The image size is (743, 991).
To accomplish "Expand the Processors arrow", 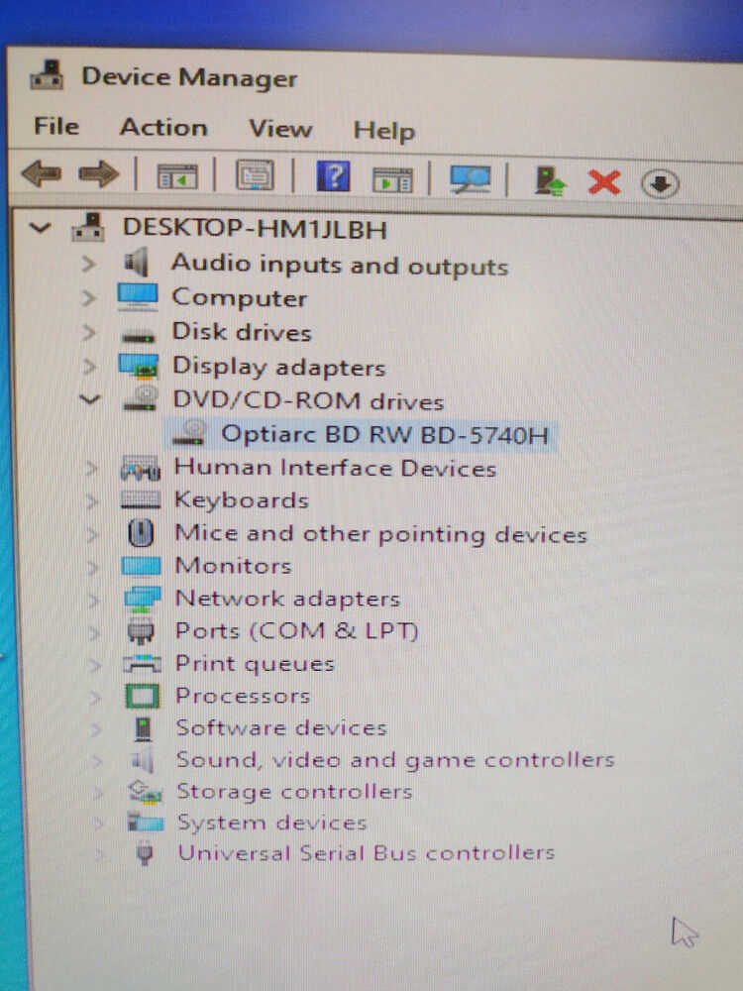I will pos(95,697).
